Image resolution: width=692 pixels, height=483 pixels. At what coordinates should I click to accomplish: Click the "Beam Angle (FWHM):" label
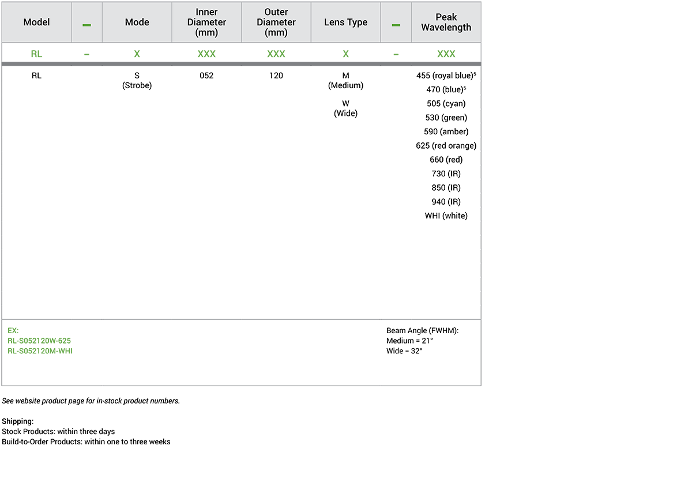(423, 331)
